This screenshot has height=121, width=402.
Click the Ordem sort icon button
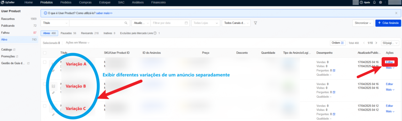point(338,43)
